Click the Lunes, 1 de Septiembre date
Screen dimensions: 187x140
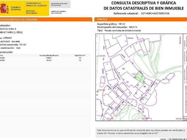point(174,139)
